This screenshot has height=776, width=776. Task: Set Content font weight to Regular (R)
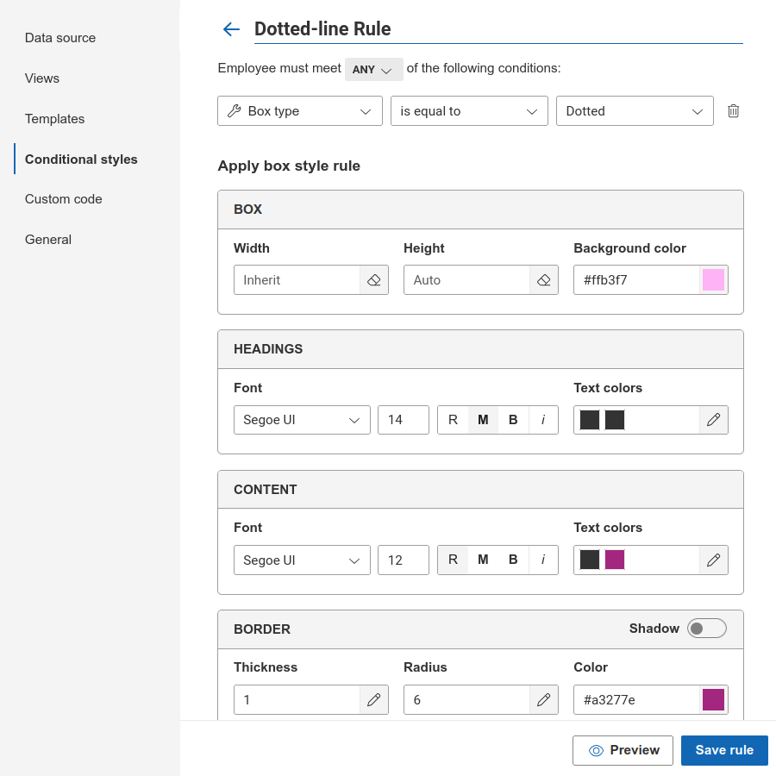click(453, 560)
